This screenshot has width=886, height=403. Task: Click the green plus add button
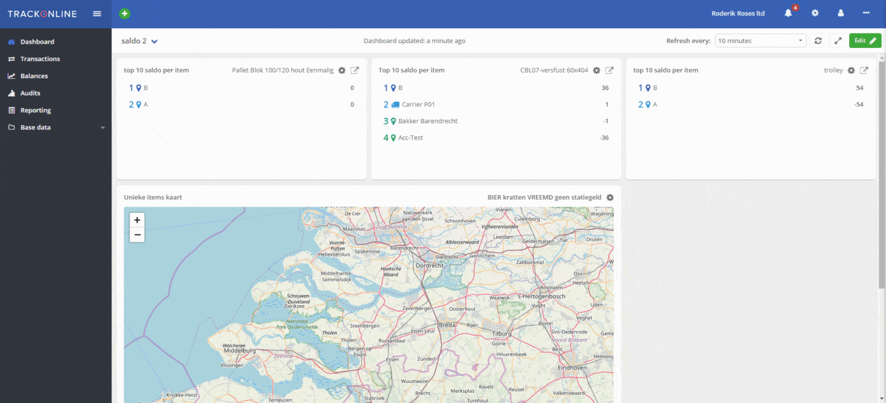125,13
